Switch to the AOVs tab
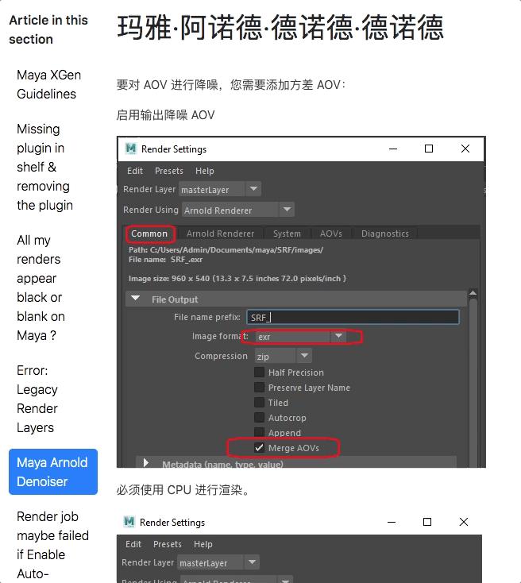This screenshot has height=583, width=521. point(331,234)
